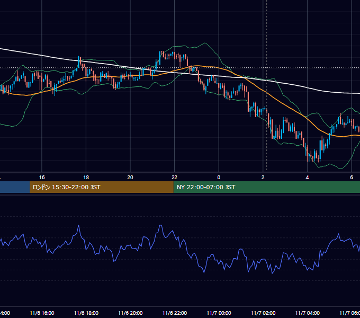Click the 16 hour label on price chart axis

tap(42, 178)
